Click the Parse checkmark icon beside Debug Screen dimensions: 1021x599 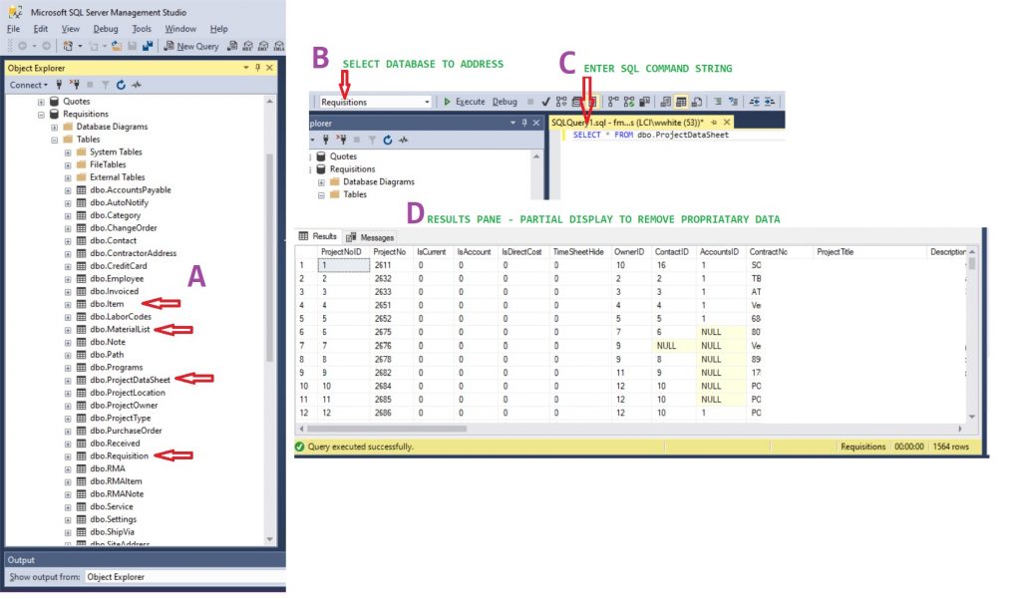coord(546,102)
